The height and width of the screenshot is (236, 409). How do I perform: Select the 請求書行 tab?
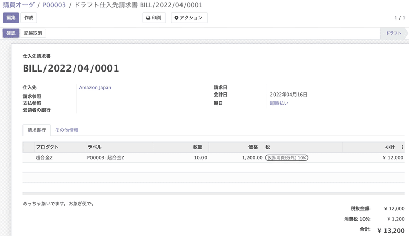36,130
